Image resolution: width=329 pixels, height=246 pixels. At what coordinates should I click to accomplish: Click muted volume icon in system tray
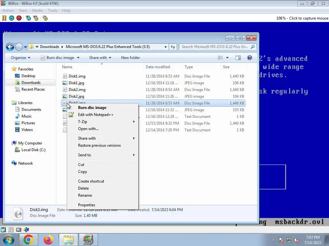(x=297, y=240)
